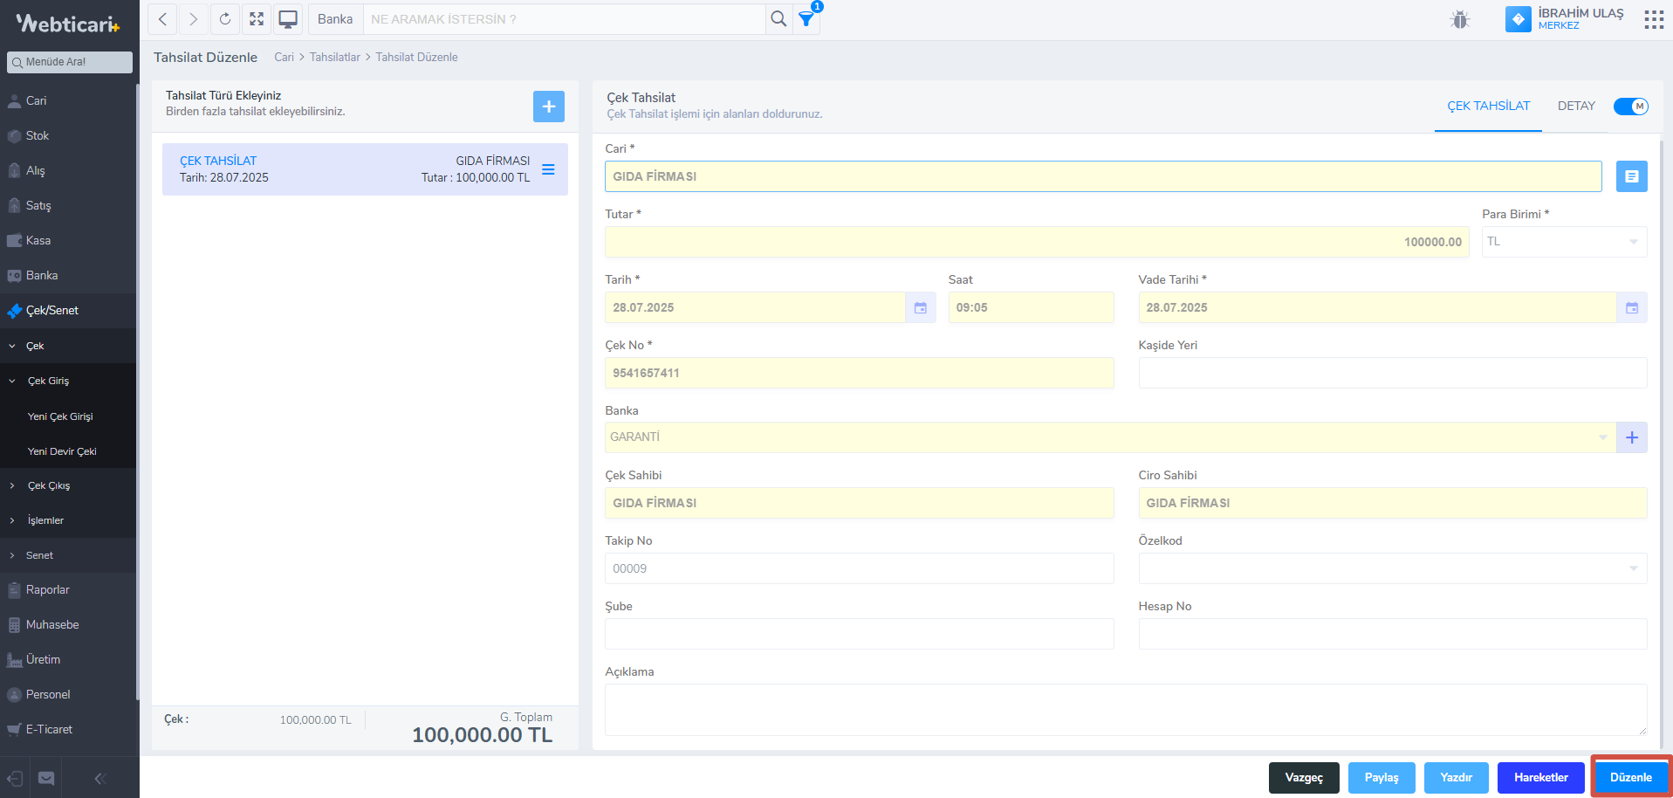Add a new bank with plus button
Image resolution: width=1673 pixels, height=798 pixels.
(1631, 437)
